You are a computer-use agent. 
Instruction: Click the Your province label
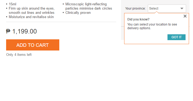pyautogui.click(x=135, y=9)
